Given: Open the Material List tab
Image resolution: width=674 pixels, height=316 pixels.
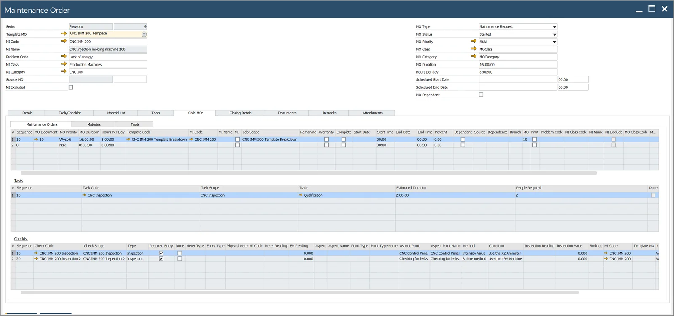Looking at the screenshot, I should pos(116,113).
